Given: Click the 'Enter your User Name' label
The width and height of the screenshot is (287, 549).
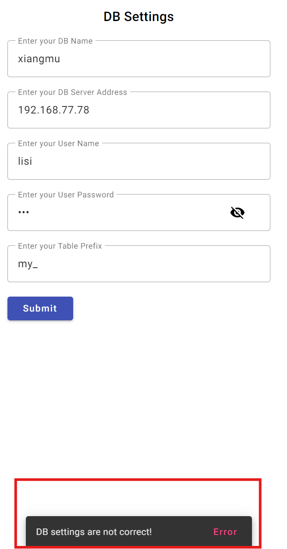Looking at the screenshot, I should [58, 144].
